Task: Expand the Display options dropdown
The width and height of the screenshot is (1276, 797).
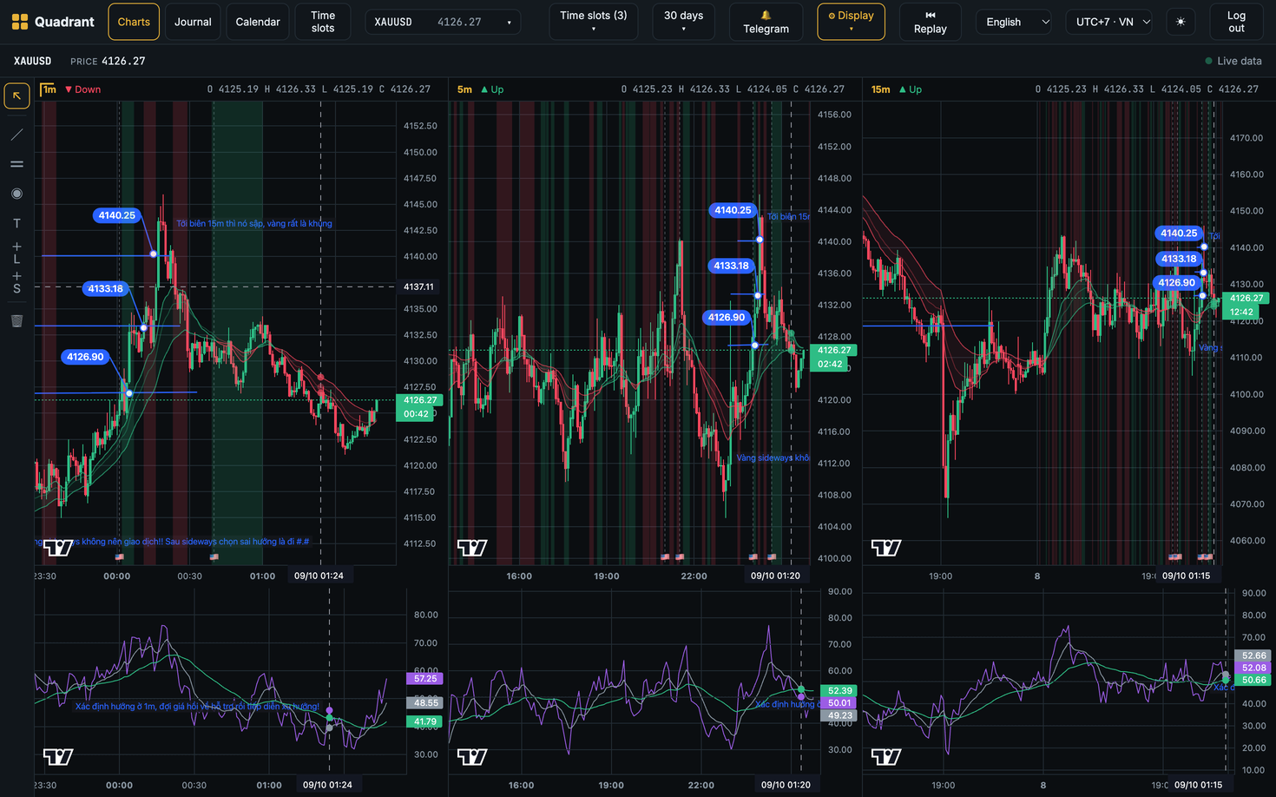Action: pos(851,22)
